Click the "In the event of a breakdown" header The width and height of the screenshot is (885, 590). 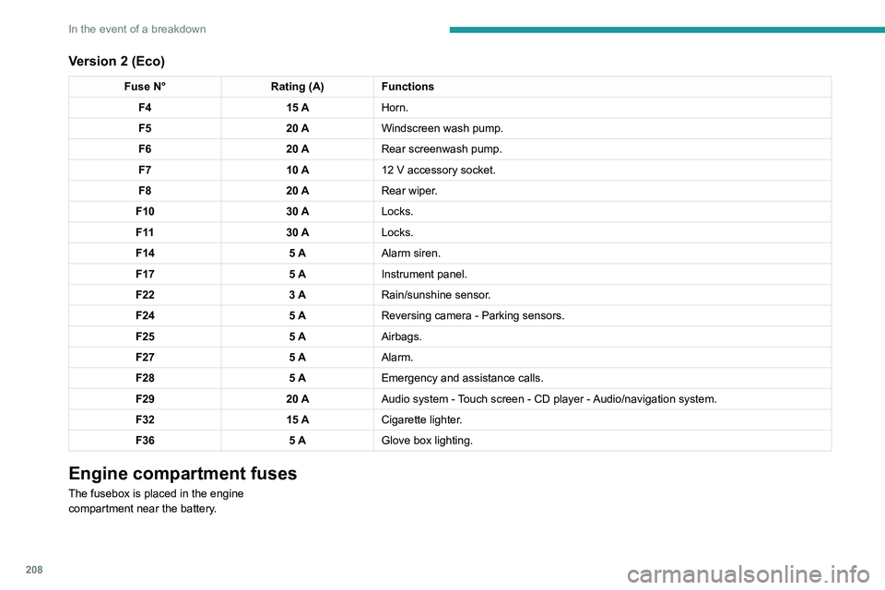coord(137,29)
